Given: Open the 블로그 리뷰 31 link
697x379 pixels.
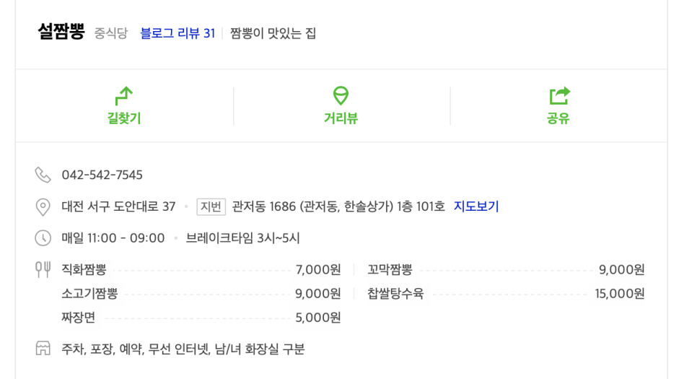Looking at the screenshot, I should (177, 33).
